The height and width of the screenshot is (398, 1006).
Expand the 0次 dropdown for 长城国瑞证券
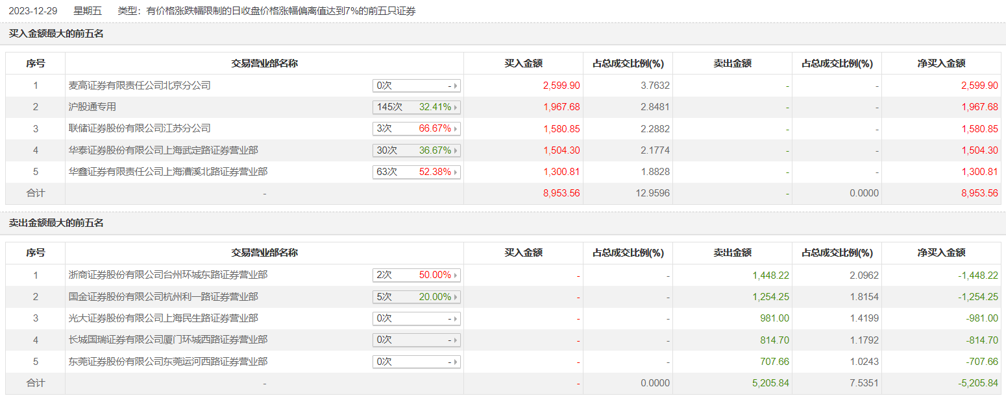coord(417,340)
